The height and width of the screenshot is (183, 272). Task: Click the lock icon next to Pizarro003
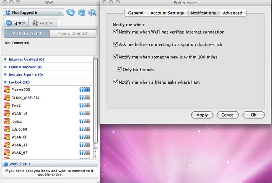pos(7,90)
